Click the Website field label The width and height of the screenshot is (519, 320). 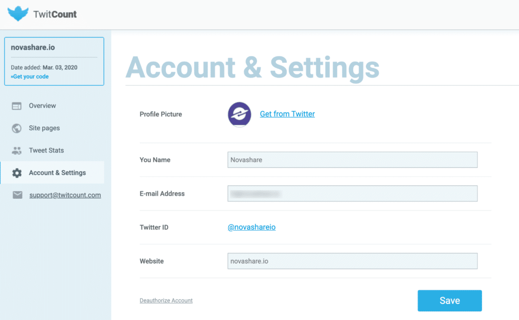152,261
